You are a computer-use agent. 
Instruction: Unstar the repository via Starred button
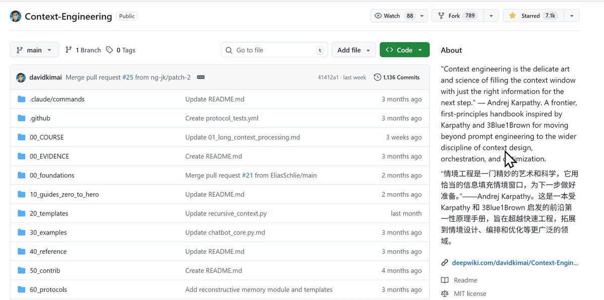click(x=533, y=16)
